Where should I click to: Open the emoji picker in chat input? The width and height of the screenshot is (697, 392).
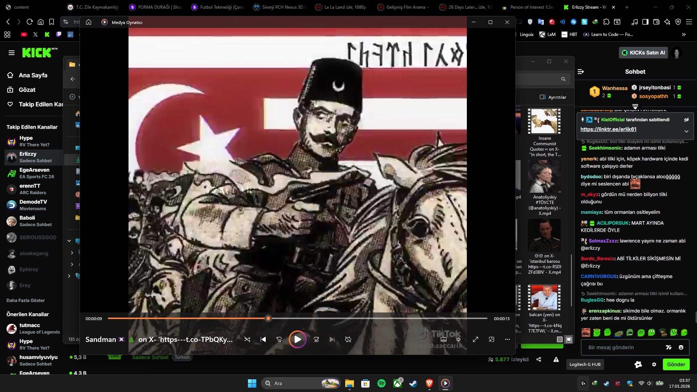tap(681, 347)
